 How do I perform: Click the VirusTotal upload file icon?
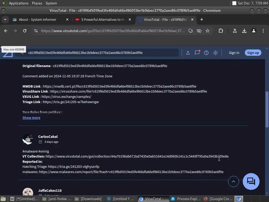[x=188, y=53]
